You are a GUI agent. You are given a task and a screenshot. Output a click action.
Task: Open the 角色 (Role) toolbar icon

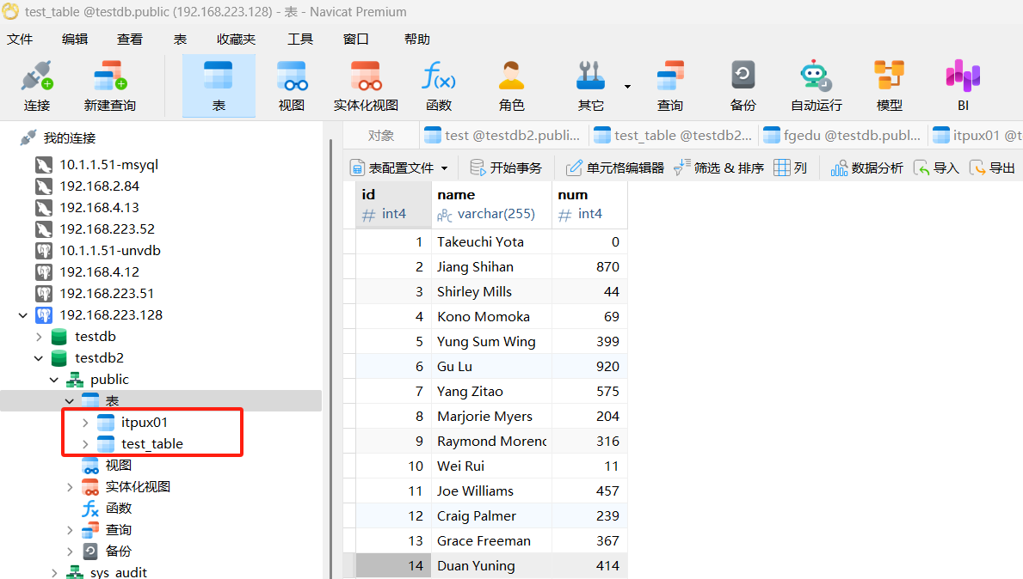[x=511, y=86]
